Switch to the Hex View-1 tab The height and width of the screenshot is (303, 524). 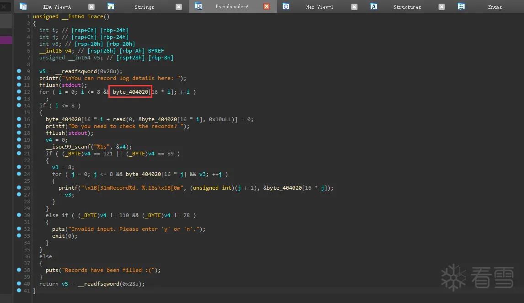pos(320,7)
